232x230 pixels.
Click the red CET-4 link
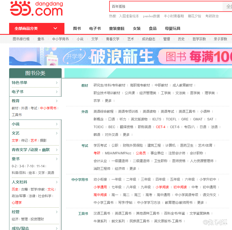click(x=160, y=127)
